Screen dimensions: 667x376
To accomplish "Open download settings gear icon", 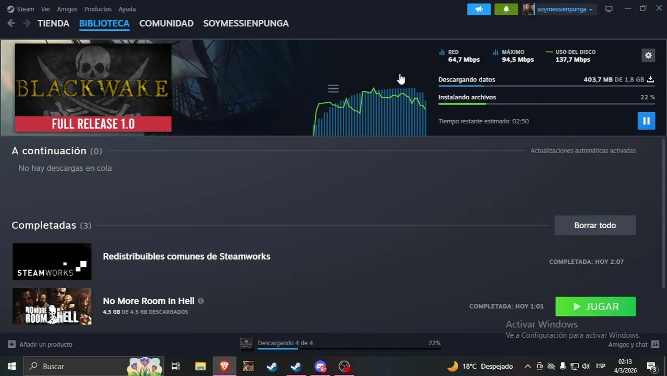I will 648,55.
